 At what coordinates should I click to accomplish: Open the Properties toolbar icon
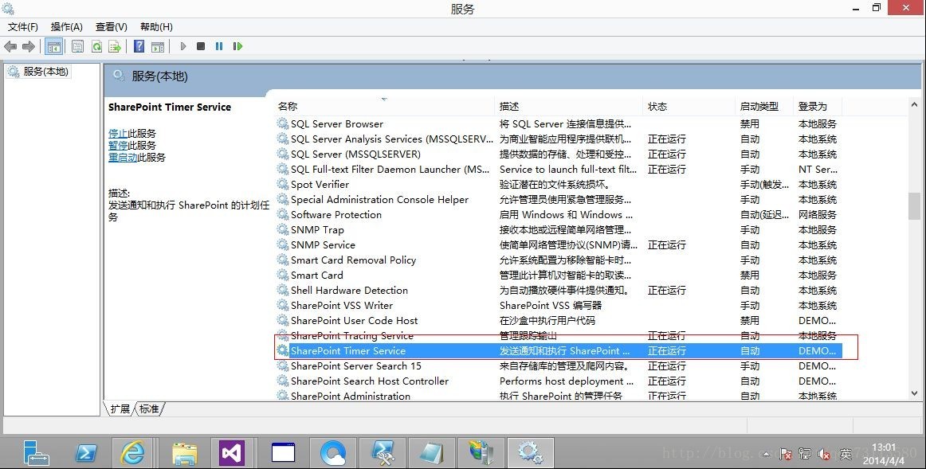[77, 47]
